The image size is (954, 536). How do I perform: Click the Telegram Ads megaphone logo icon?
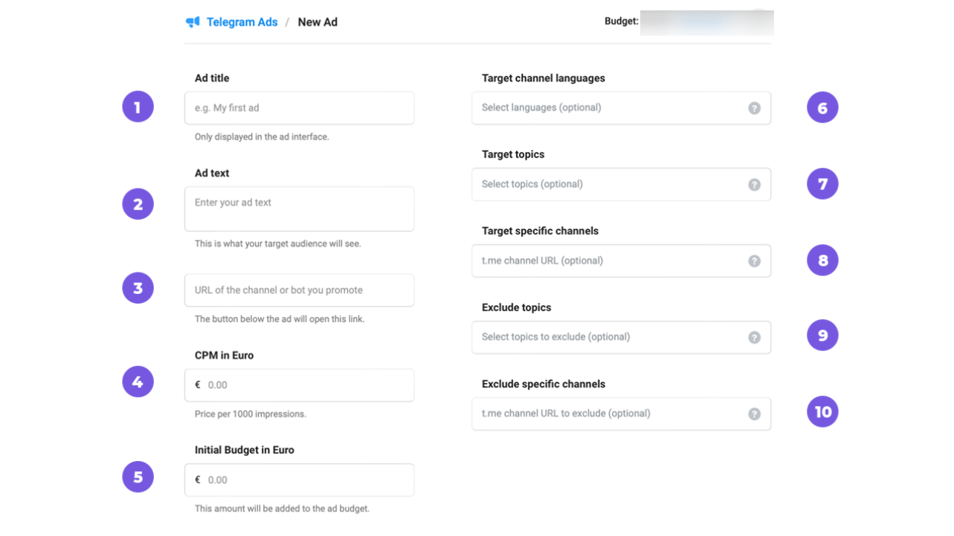(x=193, y=22)
